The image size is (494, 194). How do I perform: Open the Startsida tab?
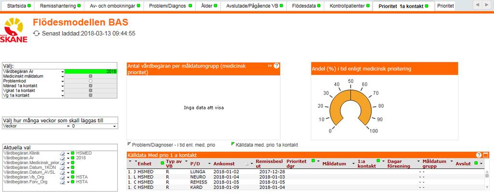tap(17, 6)
